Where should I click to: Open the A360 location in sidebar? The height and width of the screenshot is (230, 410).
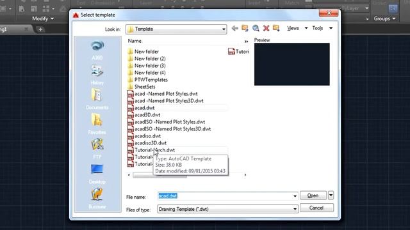pyautogui.click(x=97, y=50)
